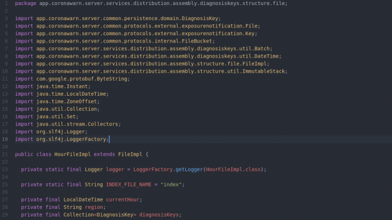Click the java.util.Set import
Screen dimensions: 392x220
[x=46, y=116]
